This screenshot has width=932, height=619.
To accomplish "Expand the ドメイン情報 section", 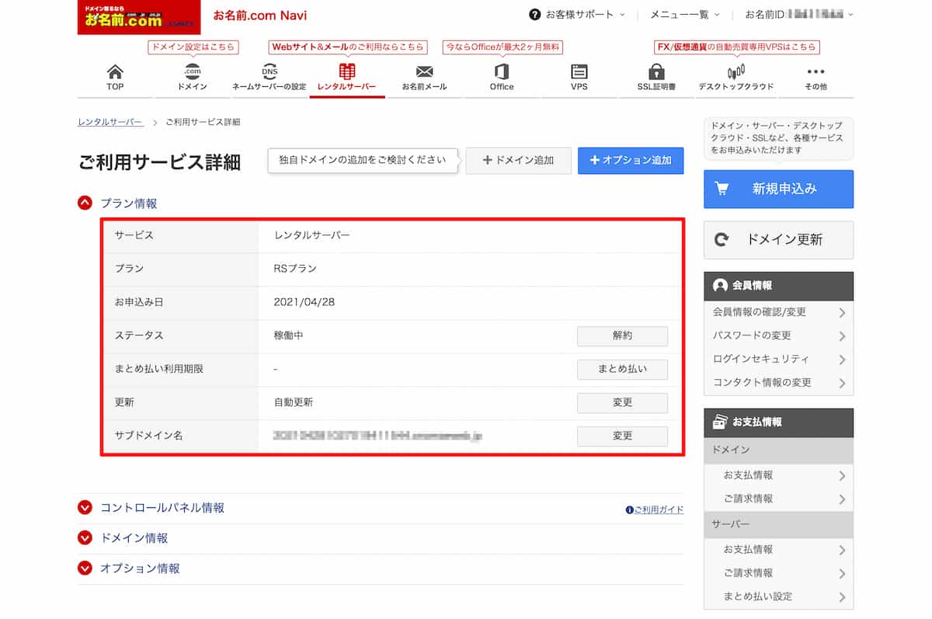I will pyautogui.click(x=85, y=538).
